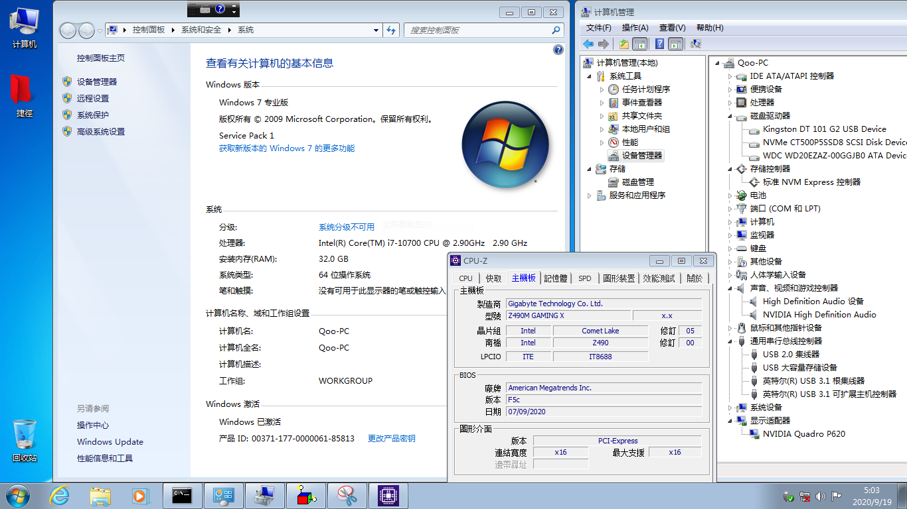907x509 pixels.
Task: Launch the Snipping Tool taskbar icon
Action: pos(346,495)
